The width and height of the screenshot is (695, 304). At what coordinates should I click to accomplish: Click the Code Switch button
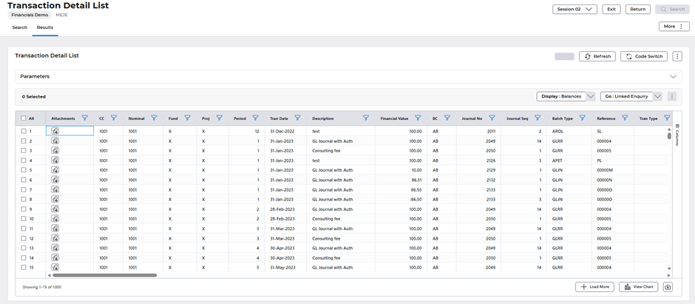click(644, 56)
